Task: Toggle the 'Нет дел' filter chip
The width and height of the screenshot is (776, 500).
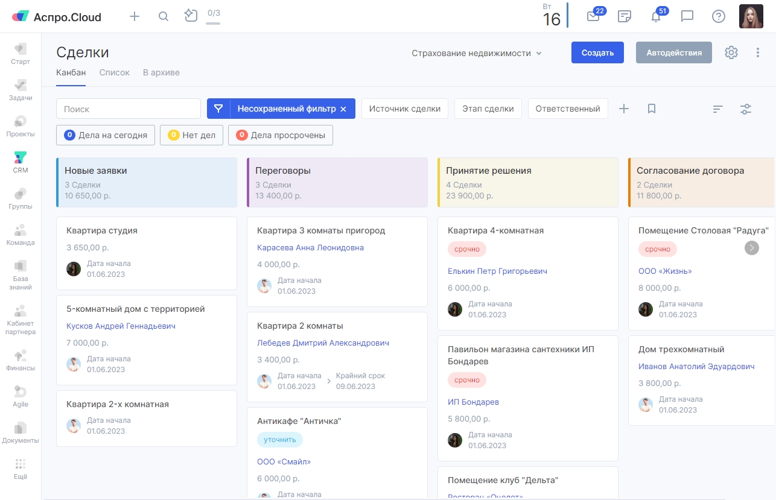Action: [191, 135]
